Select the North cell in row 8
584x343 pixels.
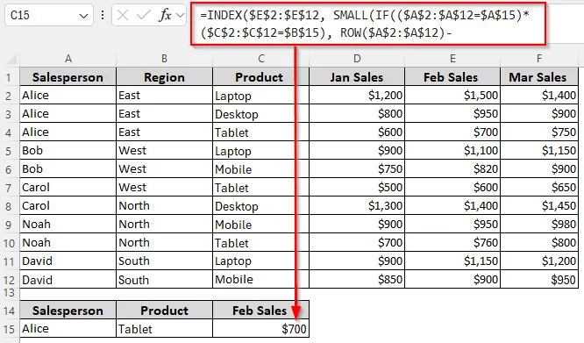click(164, 206)
